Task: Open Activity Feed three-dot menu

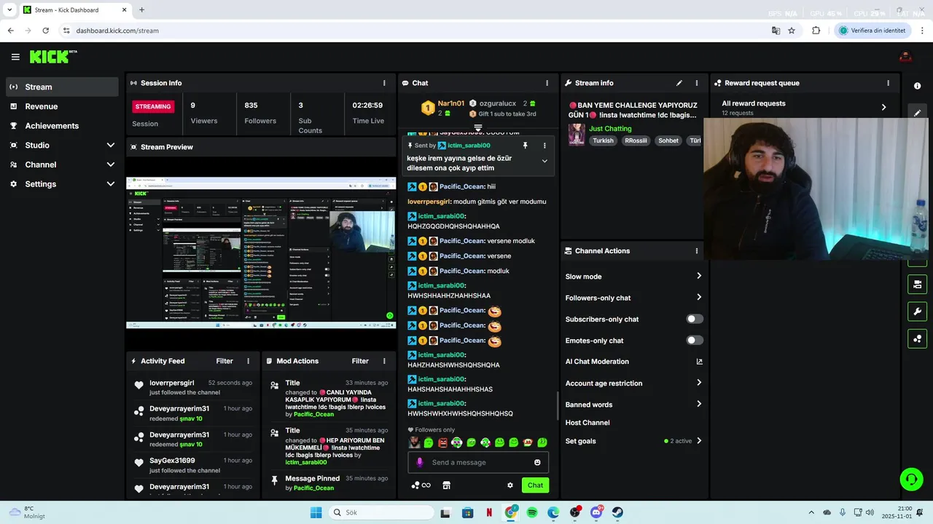Action: pos(248,361)
